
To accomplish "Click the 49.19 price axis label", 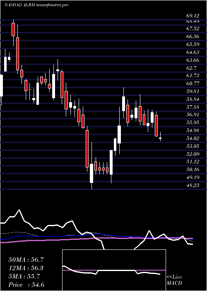I will [x=193, y=177].
